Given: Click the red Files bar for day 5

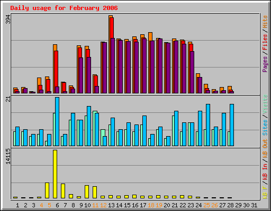Looking at the screenshot, I should point(48,85).
